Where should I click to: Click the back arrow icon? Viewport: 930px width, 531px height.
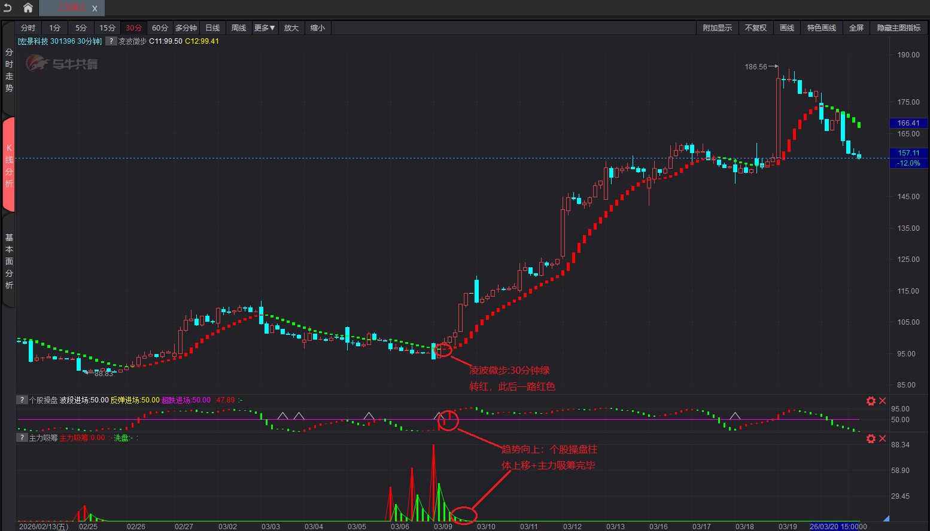[x=8, y=8]
